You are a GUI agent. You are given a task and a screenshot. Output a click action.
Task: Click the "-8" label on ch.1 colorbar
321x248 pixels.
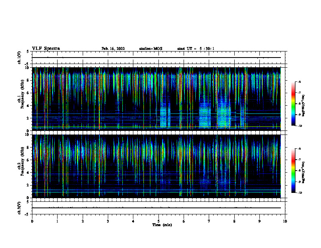(299, 104)
